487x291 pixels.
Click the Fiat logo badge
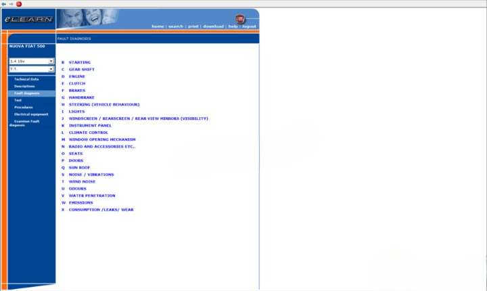(x=239, y=18)
